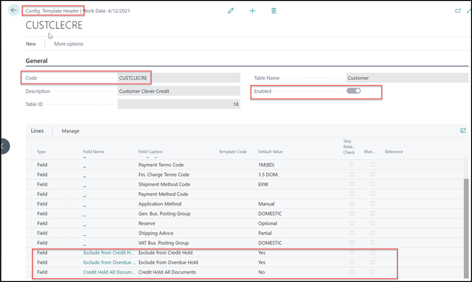
Task: Open Exclude from Credit H... field name link
Action: click(108, 252)
